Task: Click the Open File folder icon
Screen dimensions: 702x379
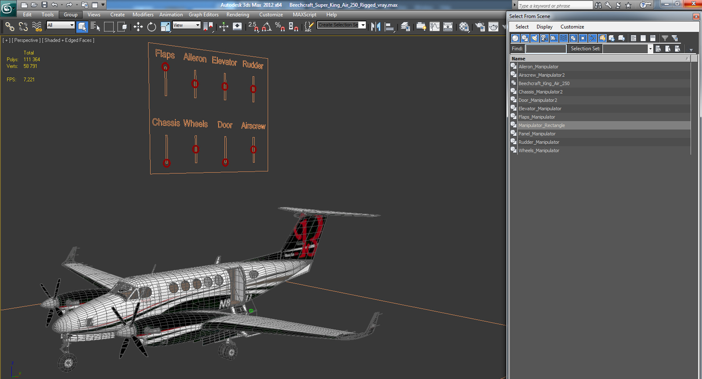Action: tap(34, 5)
